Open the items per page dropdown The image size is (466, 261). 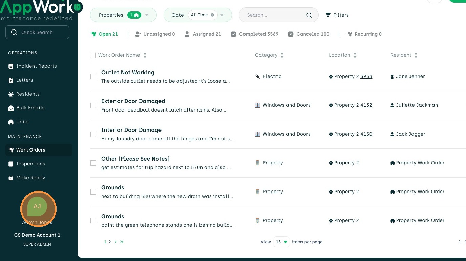pos(281,242)
